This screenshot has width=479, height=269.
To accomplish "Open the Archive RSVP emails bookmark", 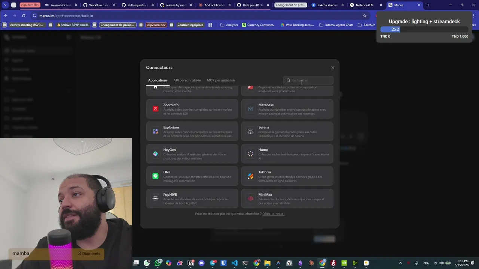I will (x=73, y=25).
